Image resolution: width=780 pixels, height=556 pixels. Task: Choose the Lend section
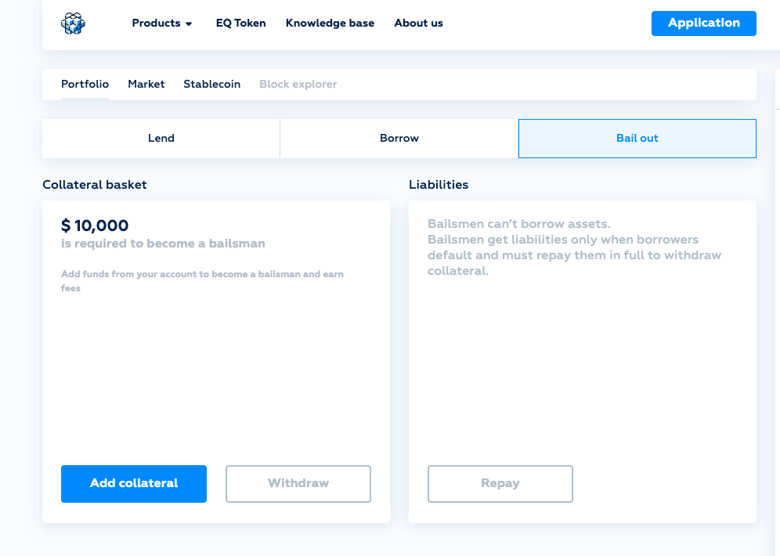161,139
